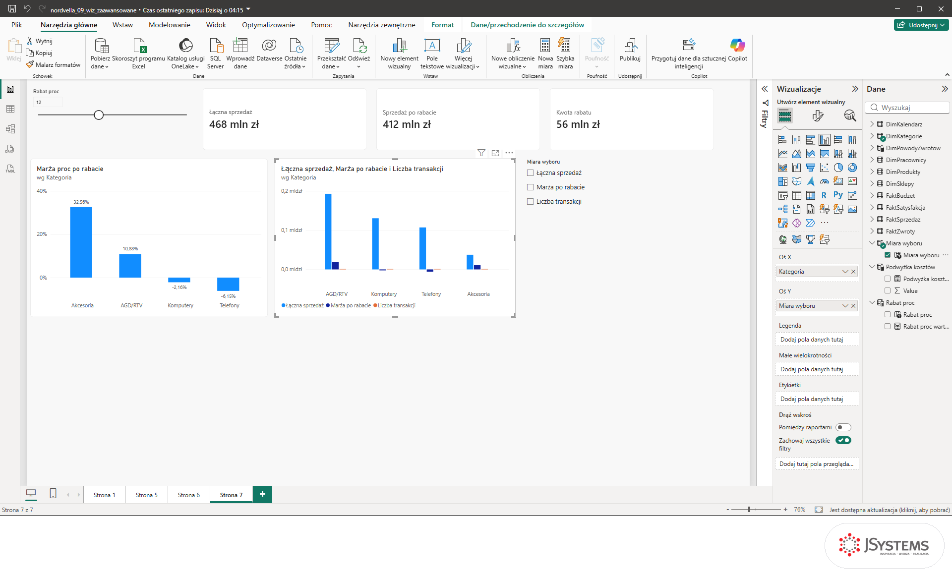Click the update available status link
The image size is (952, 576).
[890, 510]
